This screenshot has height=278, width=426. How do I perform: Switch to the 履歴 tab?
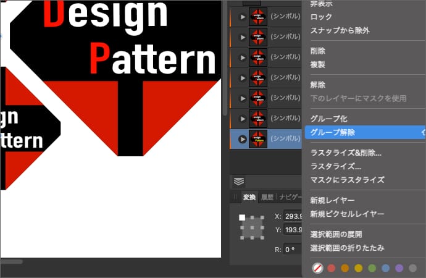tap(267, 197)
